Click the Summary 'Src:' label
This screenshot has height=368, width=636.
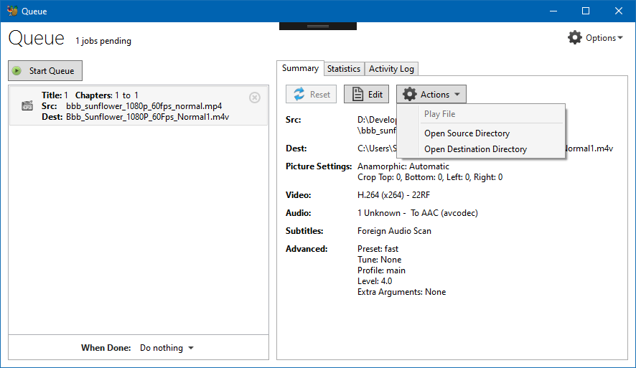point(294,120)
